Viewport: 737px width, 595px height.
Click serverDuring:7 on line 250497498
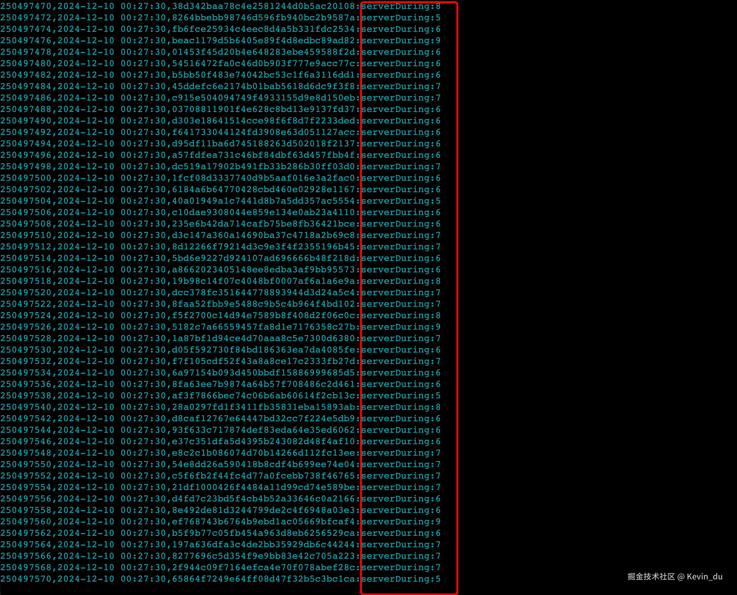point(401,167)
